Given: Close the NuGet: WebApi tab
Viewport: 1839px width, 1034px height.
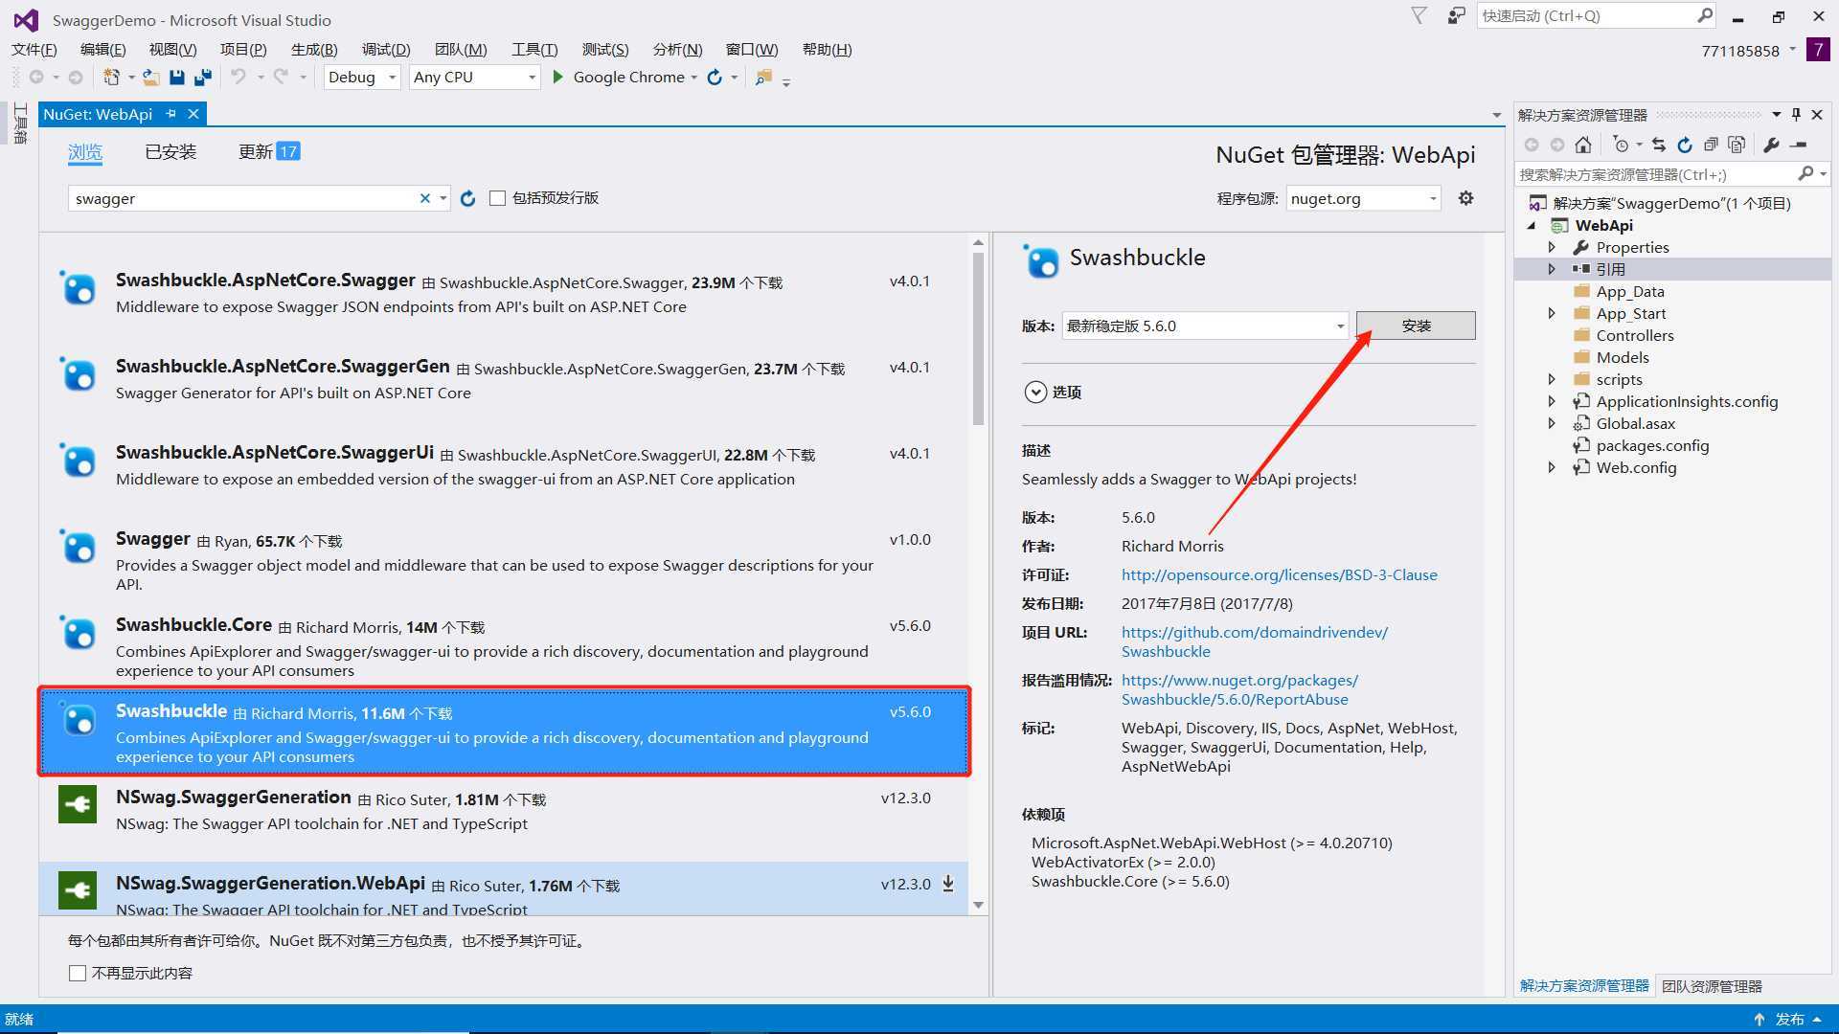Looking at the screenshot, I should tap(193, 114).
